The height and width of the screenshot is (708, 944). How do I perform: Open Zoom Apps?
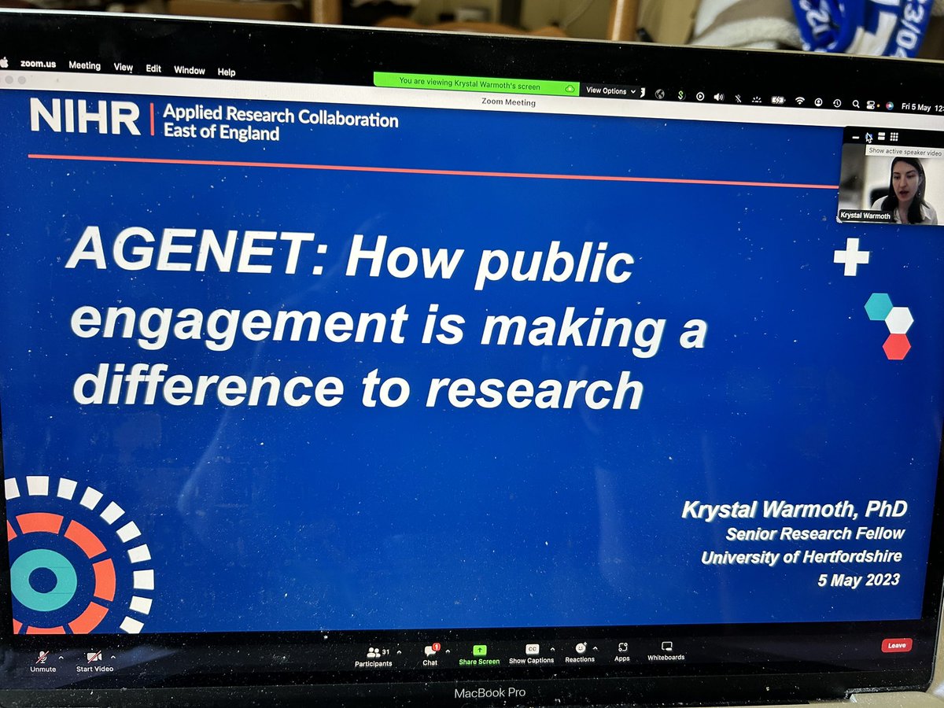tap(622, 652)
